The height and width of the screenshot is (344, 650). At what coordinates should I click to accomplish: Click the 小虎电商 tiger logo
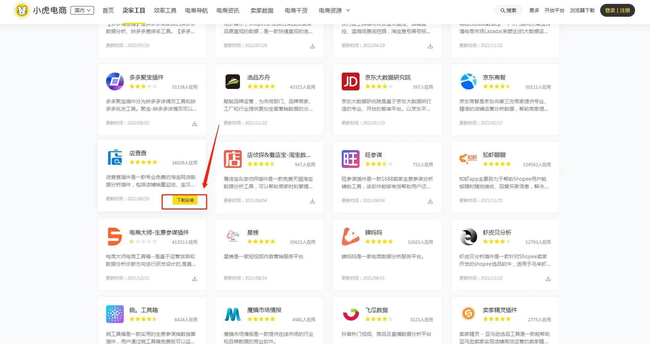[x=22, y=10]
